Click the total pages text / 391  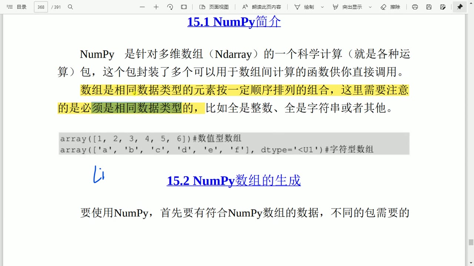click(x=56, y=7)
